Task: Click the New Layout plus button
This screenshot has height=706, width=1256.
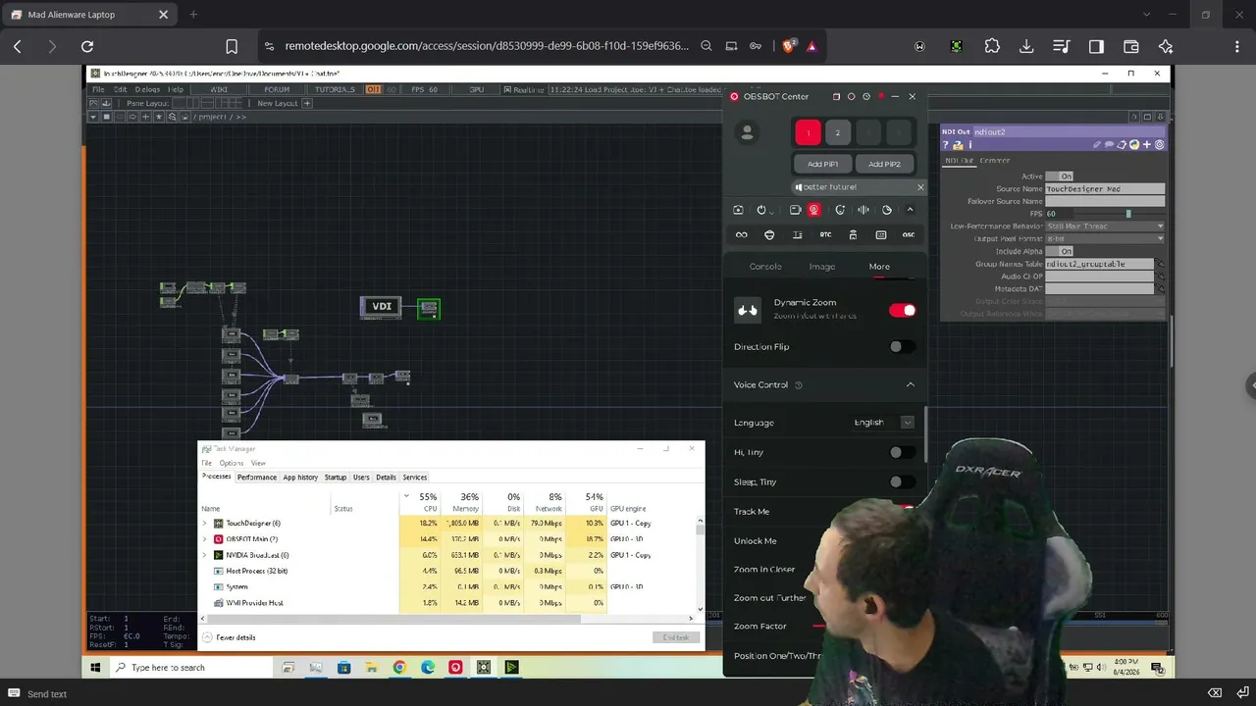Action: pos(307,103)
